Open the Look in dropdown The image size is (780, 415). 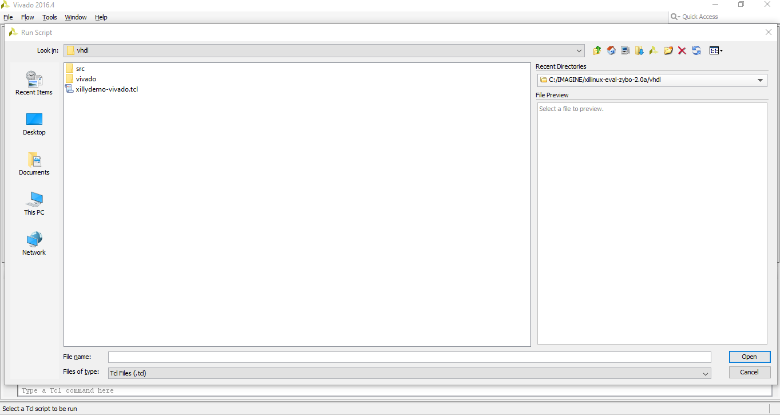(579, 50)
